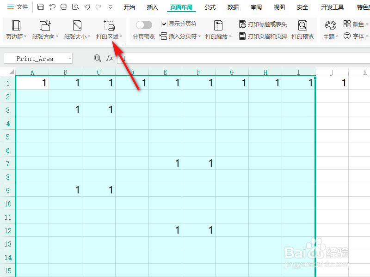Click cell B3 containing 1

click(x=65, y=109)
